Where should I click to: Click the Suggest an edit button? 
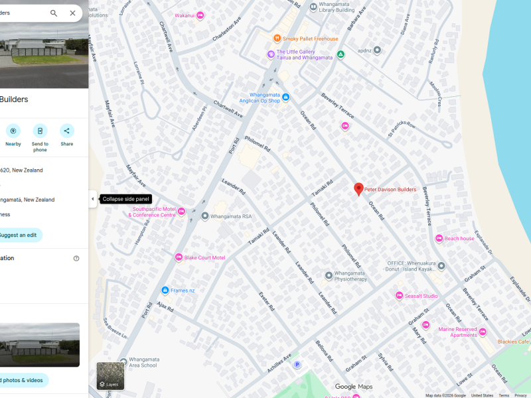pyautogui.click(x=18, y=235)
